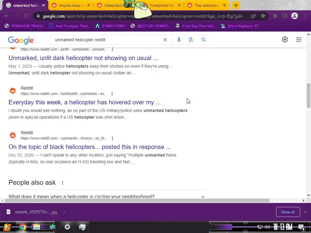Reload the page

pyautogui.click(x=26, y=16)
